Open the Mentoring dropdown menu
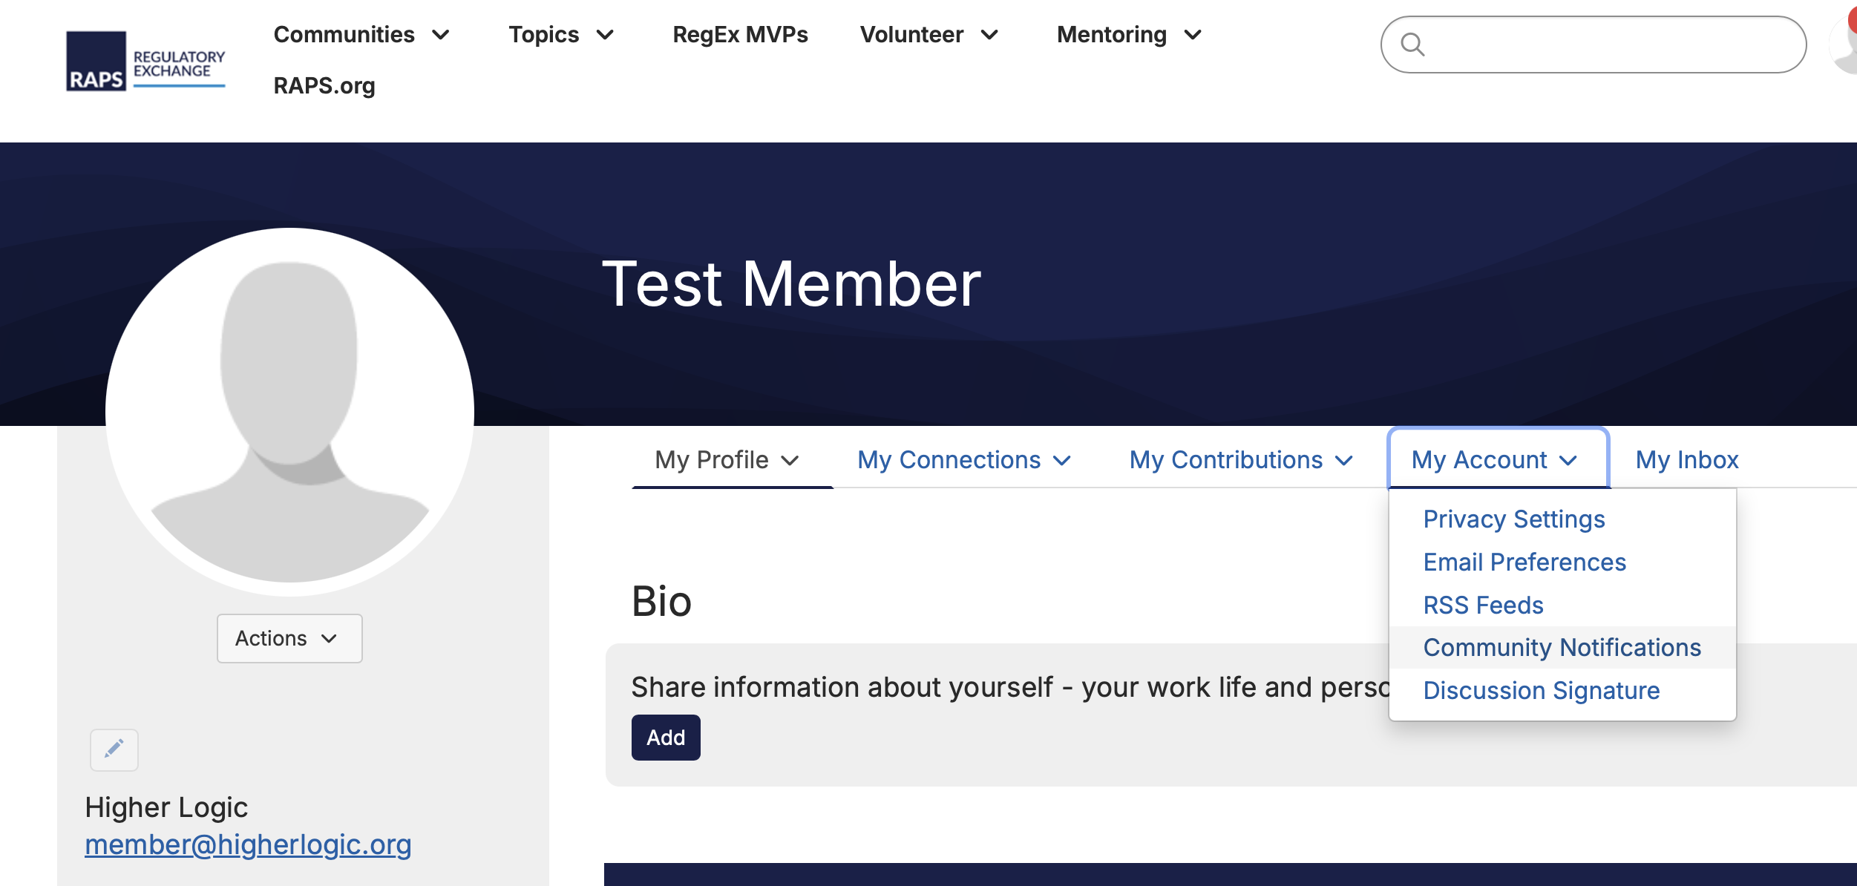Screen dimensions: 1857x886 tap(1128, 35)
